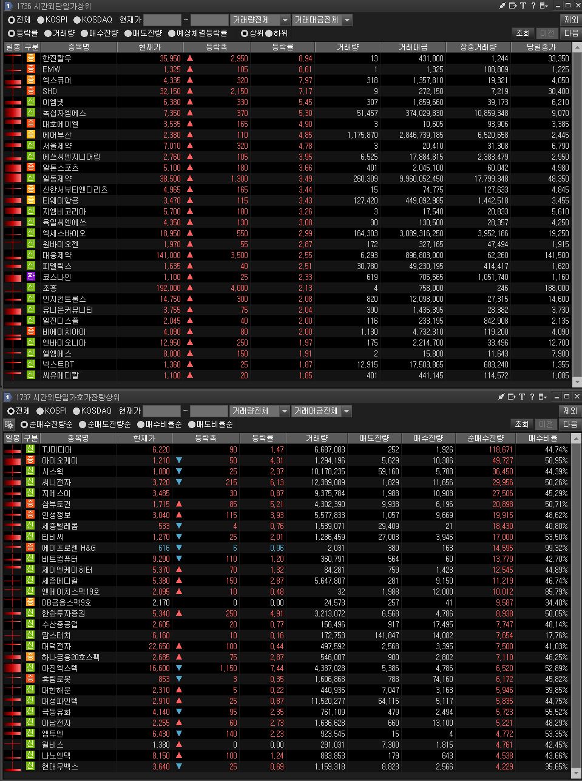This screenshot has height=781, width=582.
Task: Open 거래대금전체 dropdown in window 1736
Action: pos(322,20)
